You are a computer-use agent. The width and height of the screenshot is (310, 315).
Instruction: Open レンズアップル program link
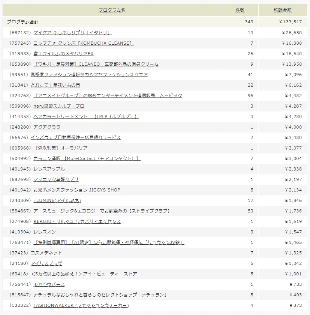(49, 169)
